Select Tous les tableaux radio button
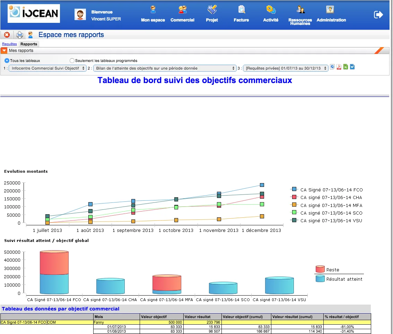This screenshot has height=334, width=393. (x=7, y=61)
